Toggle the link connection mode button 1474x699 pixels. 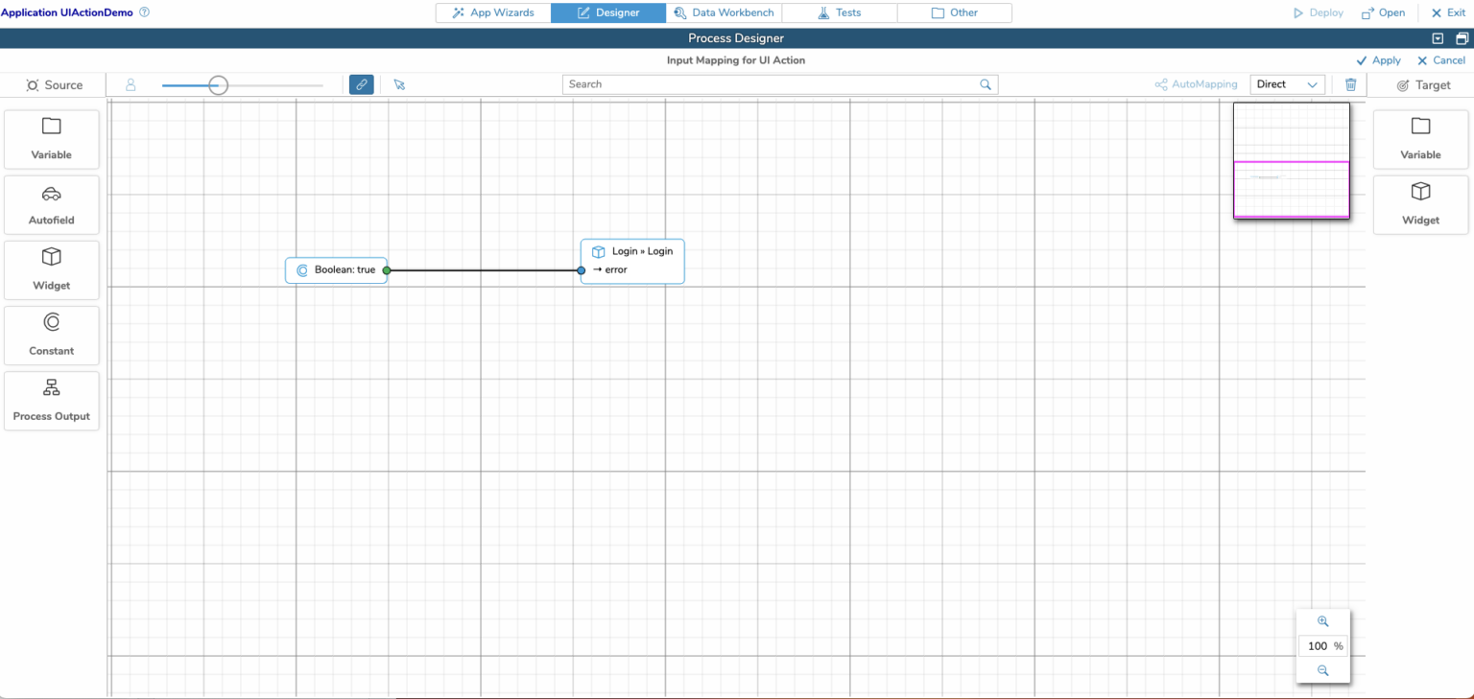point(361,84)
